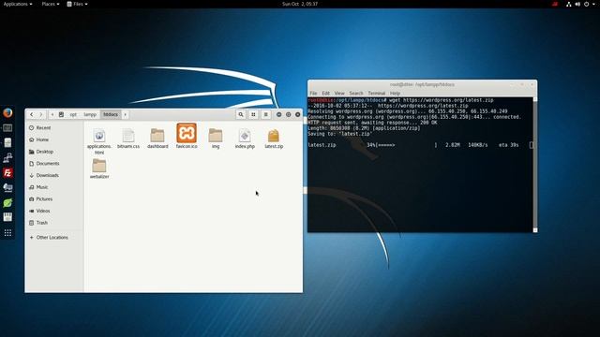
Task: Go to Videos in Files sidebar
Action: (54, 211)
